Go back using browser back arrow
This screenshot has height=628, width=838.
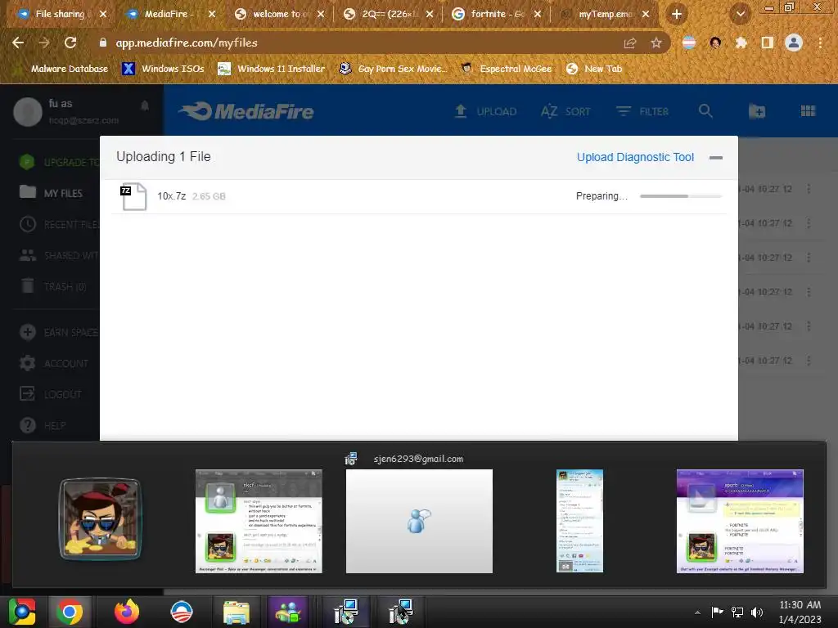coord(18,43)
